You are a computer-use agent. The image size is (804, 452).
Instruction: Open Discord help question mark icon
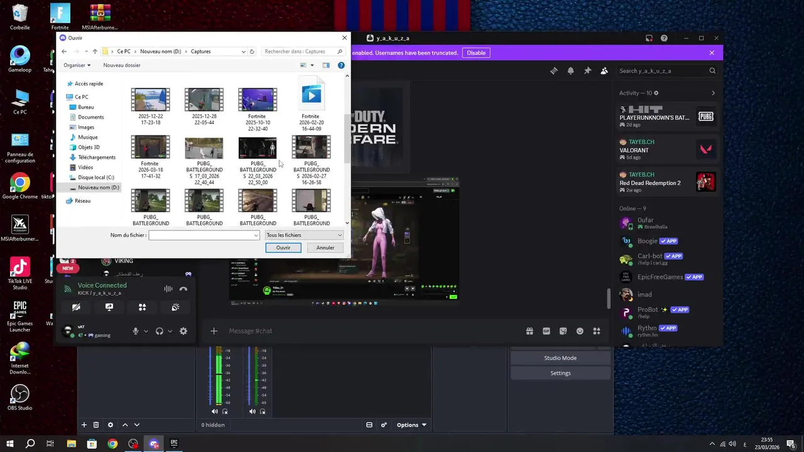[664, 38]
